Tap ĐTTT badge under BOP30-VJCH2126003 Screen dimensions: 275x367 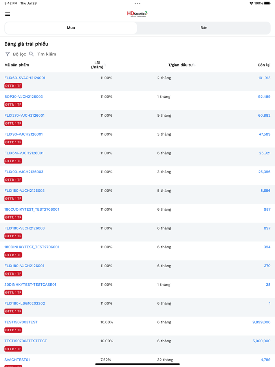13,105
